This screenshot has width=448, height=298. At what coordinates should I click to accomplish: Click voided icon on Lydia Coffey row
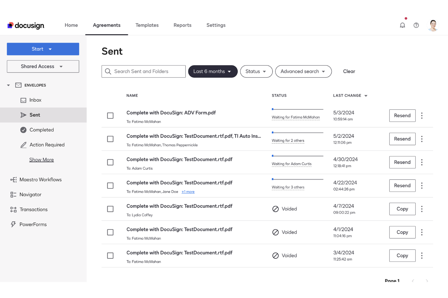(275, 209)
